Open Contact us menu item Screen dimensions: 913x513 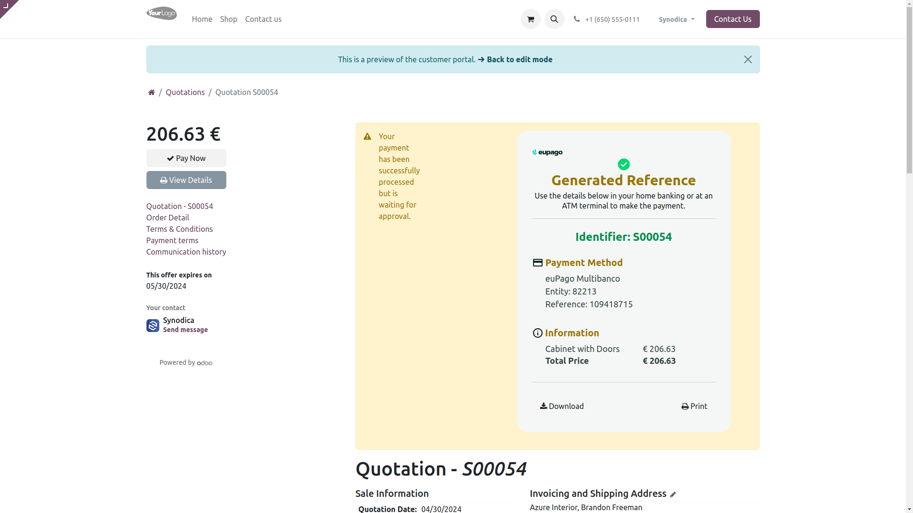pos(263,19)
